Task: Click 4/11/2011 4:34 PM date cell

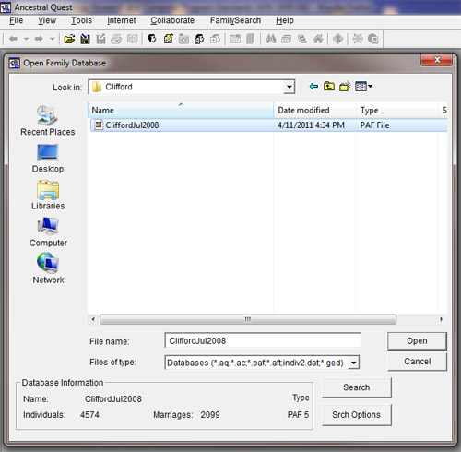Action: pos(311,125)
